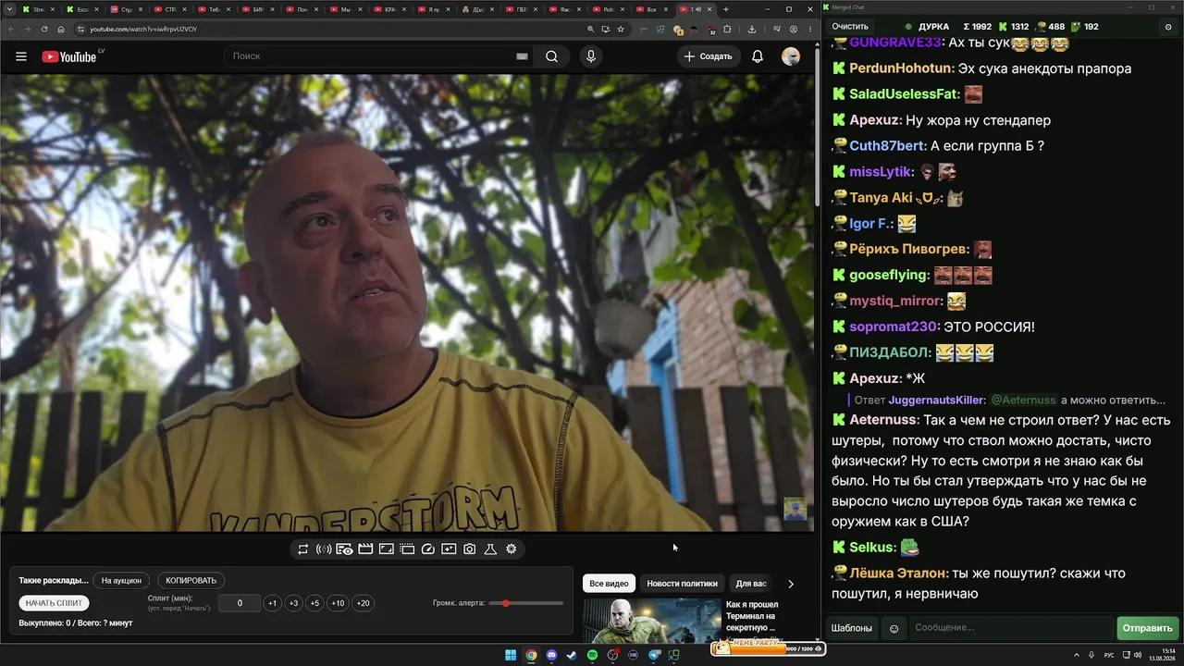Click the broadcast signal icon under video

(324, 549)
